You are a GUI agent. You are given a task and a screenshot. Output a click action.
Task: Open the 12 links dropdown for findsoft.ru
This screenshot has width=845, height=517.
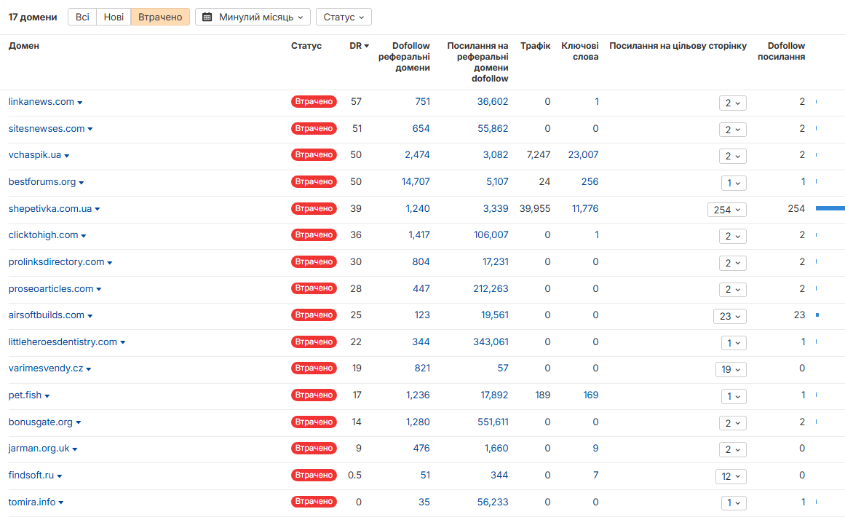[x=731, y=476]
